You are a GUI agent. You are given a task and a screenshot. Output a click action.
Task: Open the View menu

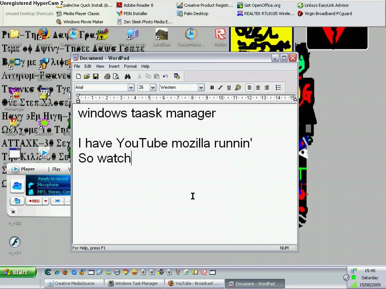coord(100,66)
